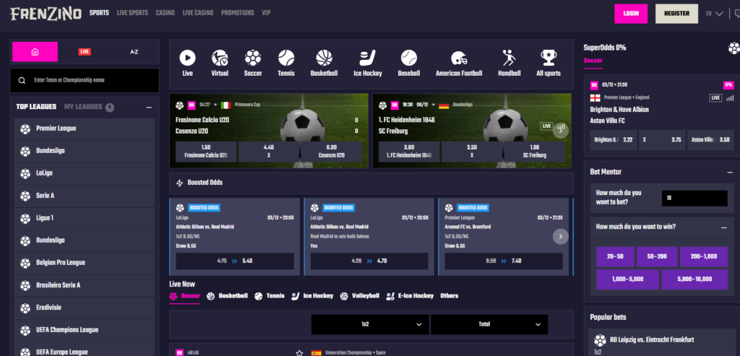Choose the 20-50 win range button
This screenshot has height=356, width=740.
click(x=615, y=256)
